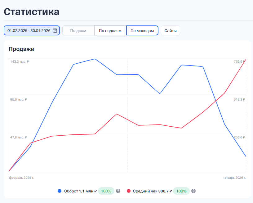Click the blue Оборот legend dot

60,191
